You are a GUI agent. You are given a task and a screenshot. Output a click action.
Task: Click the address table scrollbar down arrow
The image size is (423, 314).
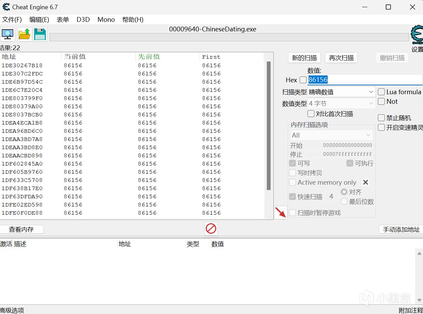420,300
